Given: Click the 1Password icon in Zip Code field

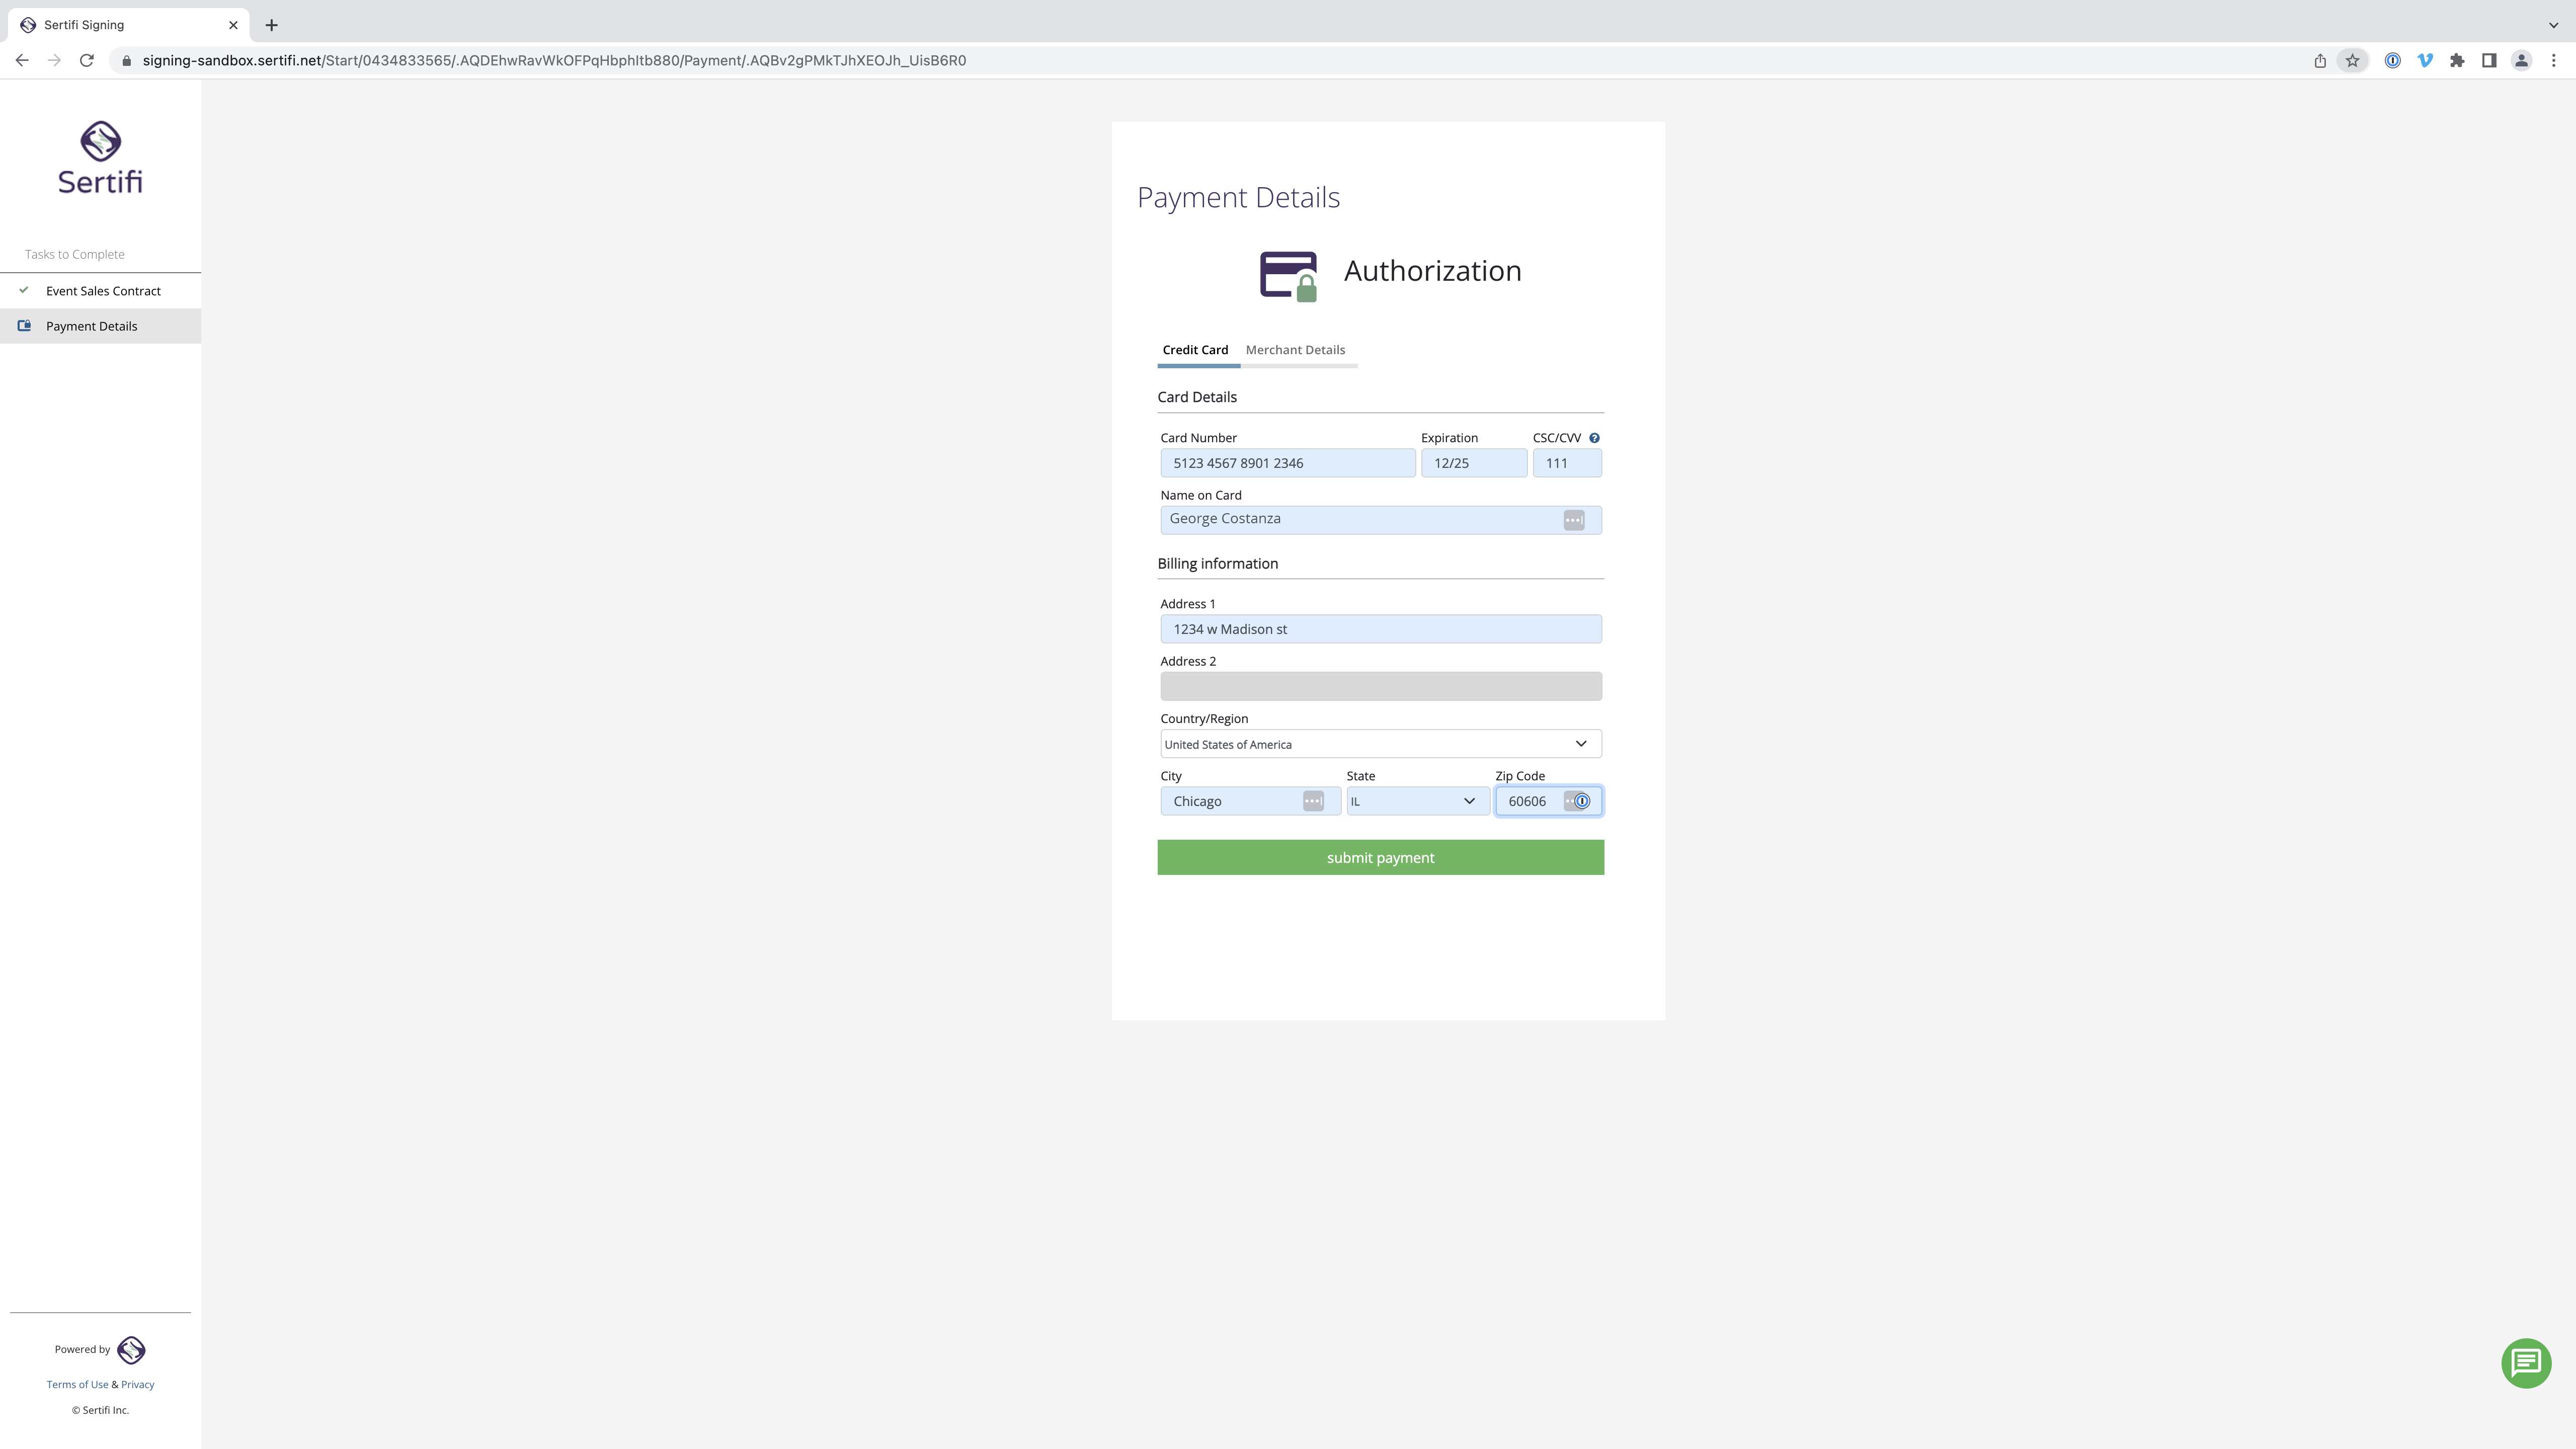Looking at the screenshot, I should point(1581,801).
